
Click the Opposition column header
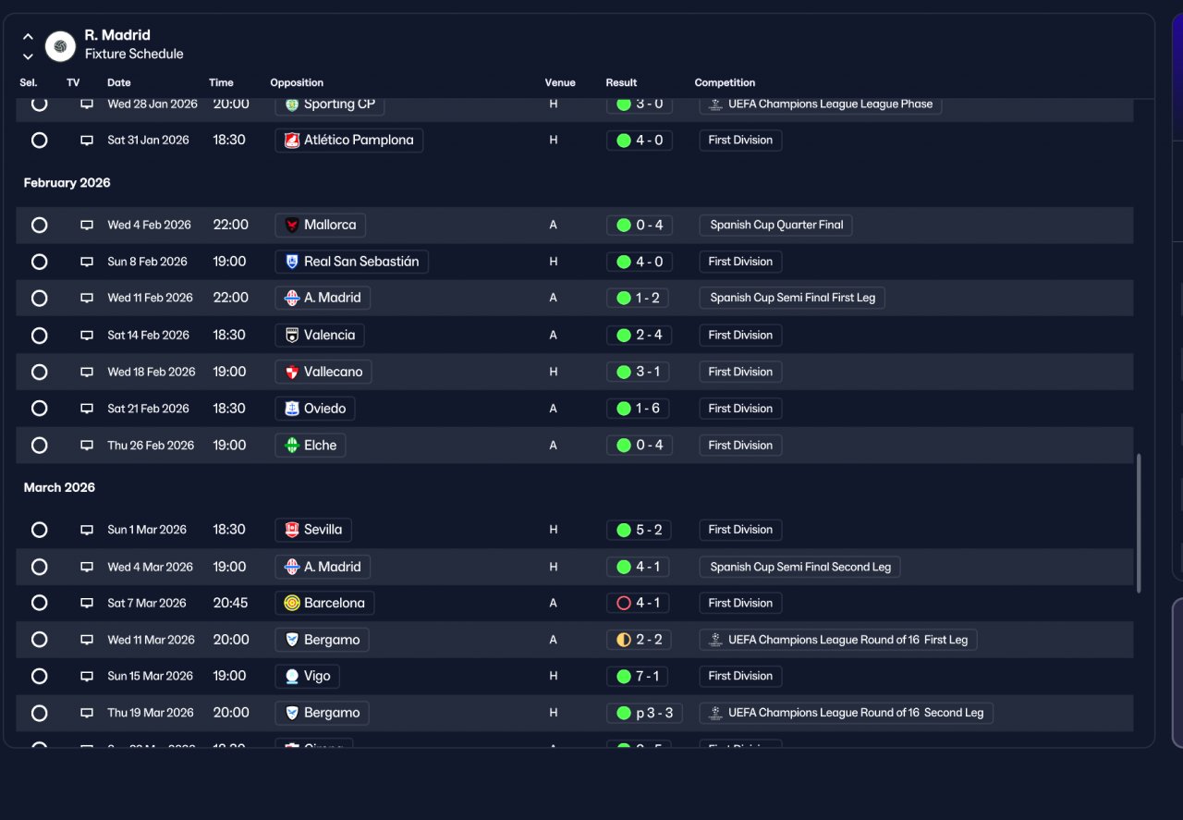click(297, 82)
